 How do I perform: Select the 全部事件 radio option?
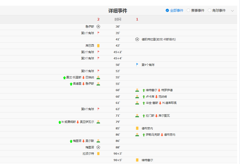(x=174, y=10)
